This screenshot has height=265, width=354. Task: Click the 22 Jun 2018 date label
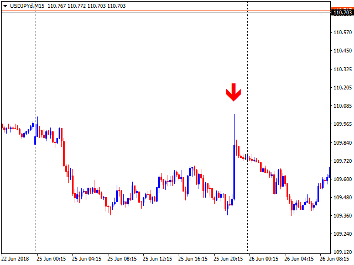(15, 258)
